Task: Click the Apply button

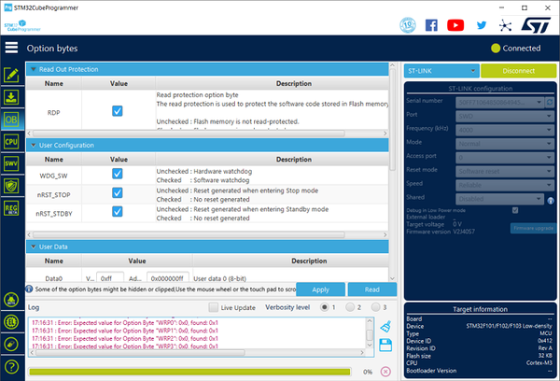Action: pyautogui.click(x=320, y=289)
